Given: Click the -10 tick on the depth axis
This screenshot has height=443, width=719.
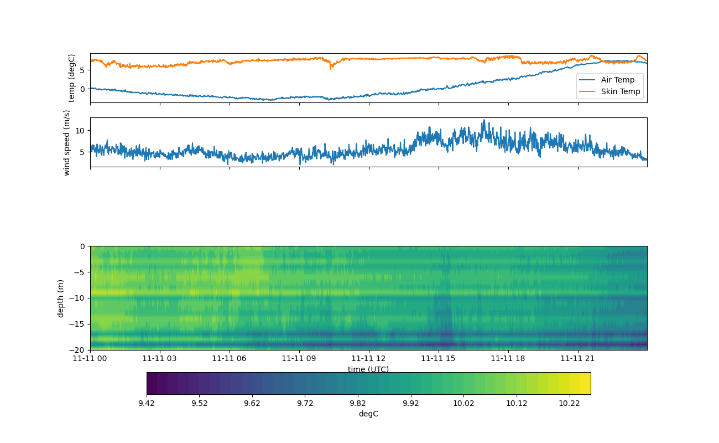Looking at the screenshot, I should (x=80, y=298).
